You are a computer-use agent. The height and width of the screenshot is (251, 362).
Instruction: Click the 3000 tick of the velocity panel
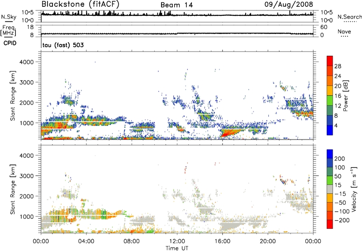[26, 176]
